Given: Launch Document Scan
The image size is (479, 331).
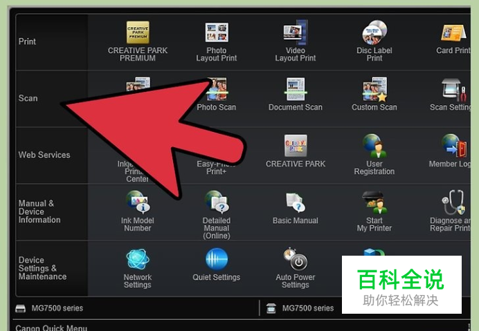Looking at the screenshot, I should tap(296, 89).
